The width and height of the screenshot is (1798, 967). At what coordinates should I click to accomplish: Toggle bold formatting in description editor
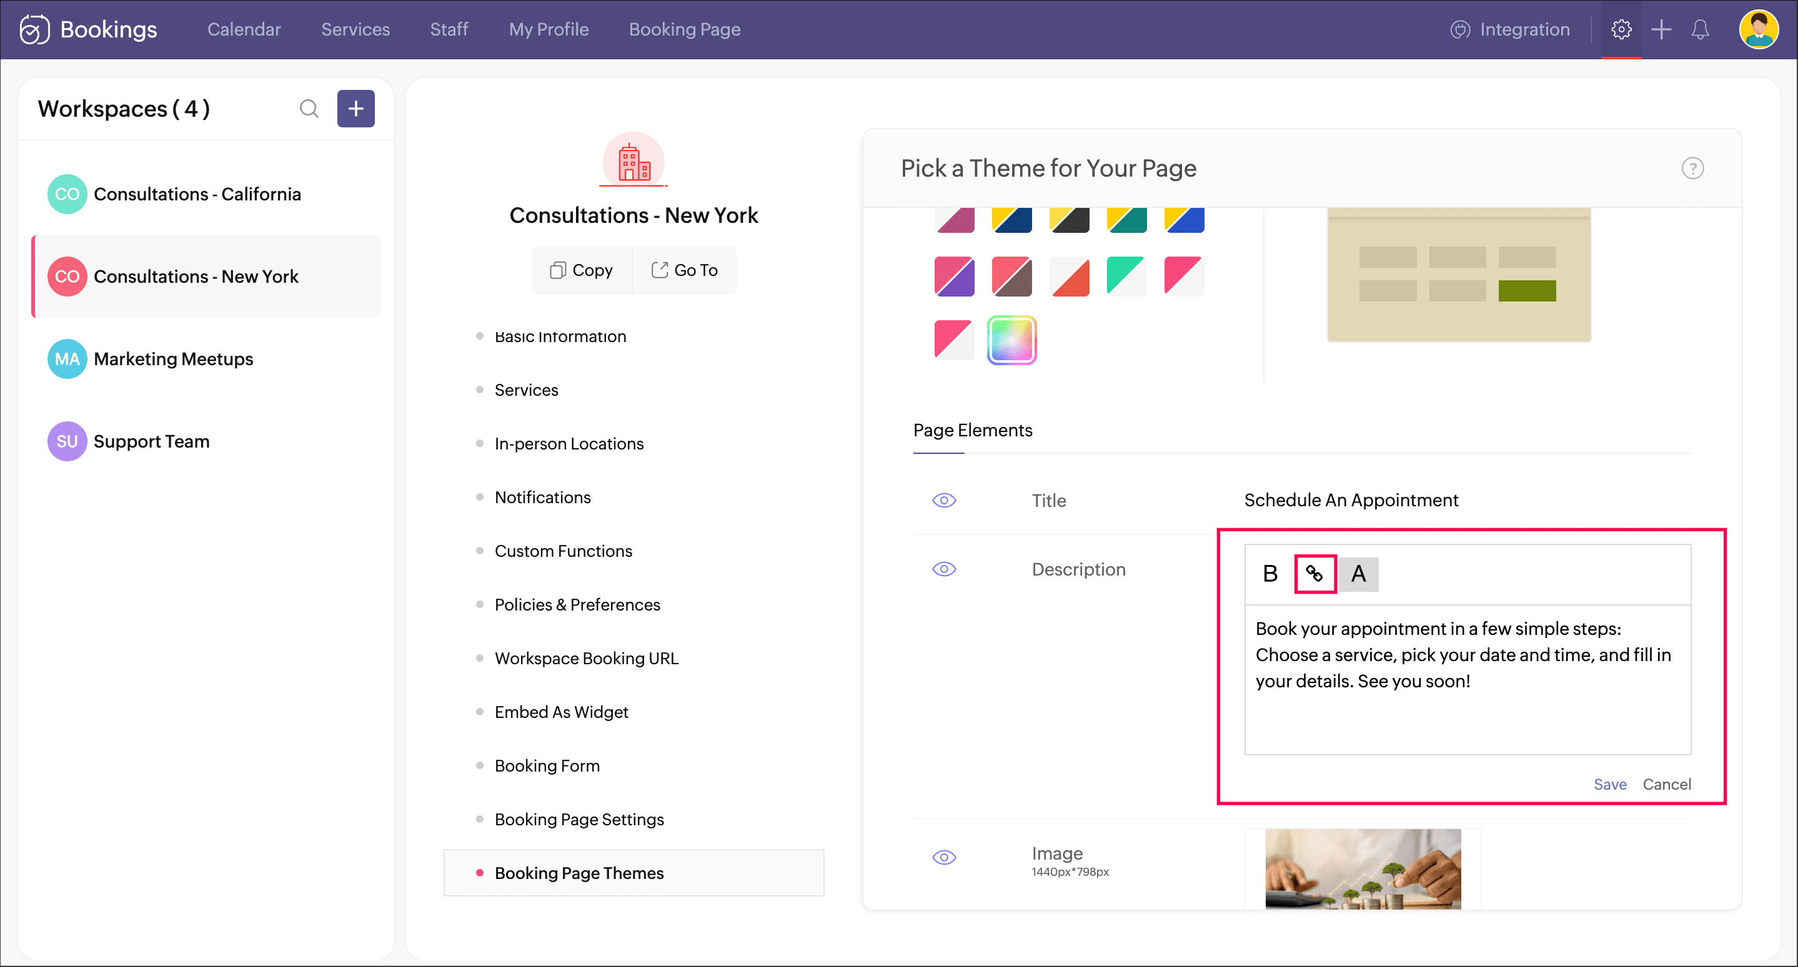click(x=1269, y=574)
